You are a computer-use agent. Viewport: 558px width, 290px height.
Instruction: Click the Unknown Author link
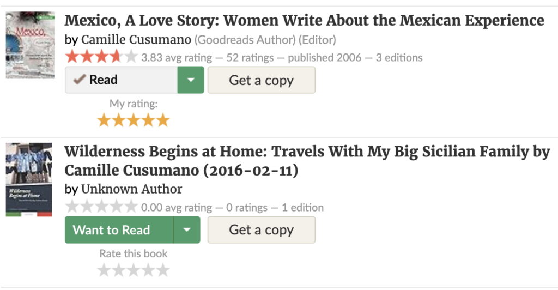coord(131,189)
